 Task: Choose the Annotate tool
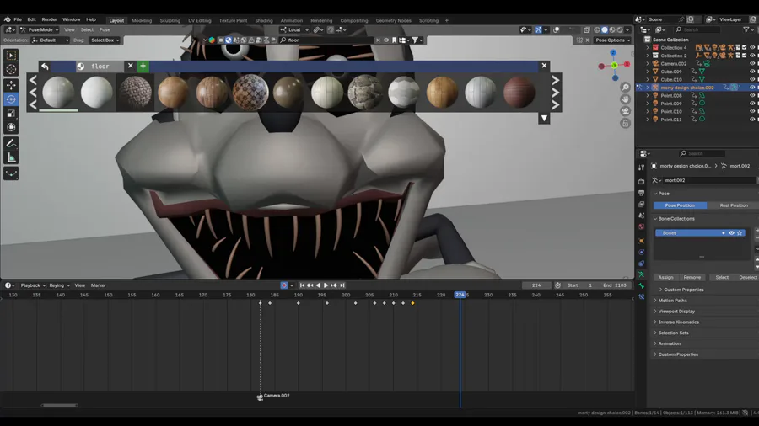(11, 143)
